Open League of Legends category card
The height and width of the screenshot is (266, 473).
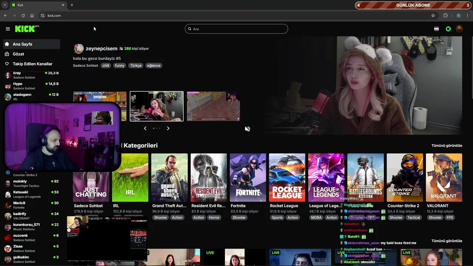pyautogui.click(x=326, y=177)
